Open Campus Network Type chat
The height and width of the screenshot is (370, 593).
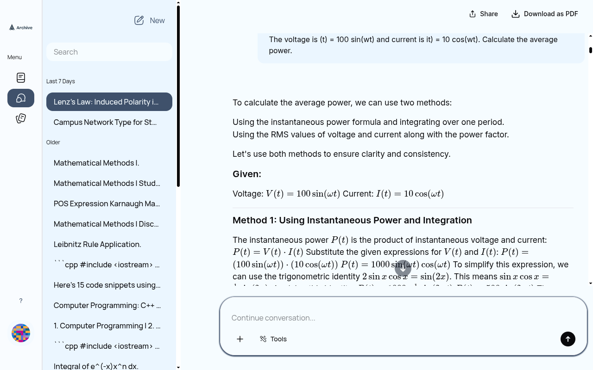coord(106,122)
